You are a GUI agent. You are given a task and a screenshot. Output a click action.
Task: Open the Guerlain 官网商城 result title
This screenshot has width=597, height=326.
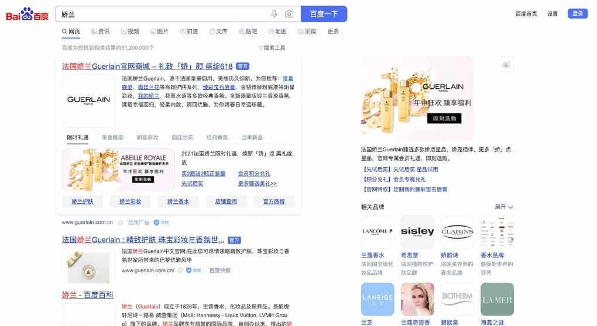point(147,67)
